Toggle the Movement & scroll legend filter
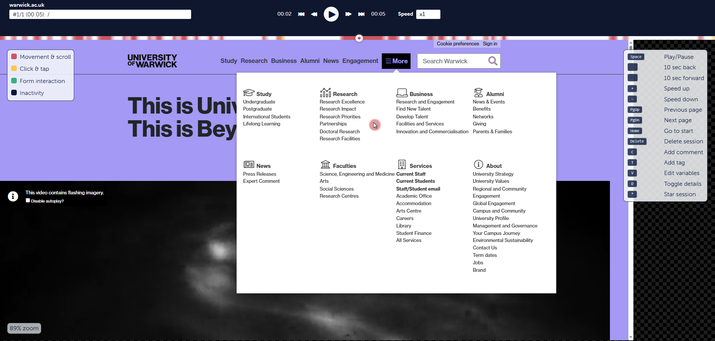This screenshot has height=341, width=715. [x=41, y=57]
